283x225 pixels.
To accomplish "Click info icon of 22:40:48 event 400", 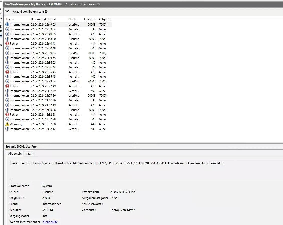I will [7, 48].
